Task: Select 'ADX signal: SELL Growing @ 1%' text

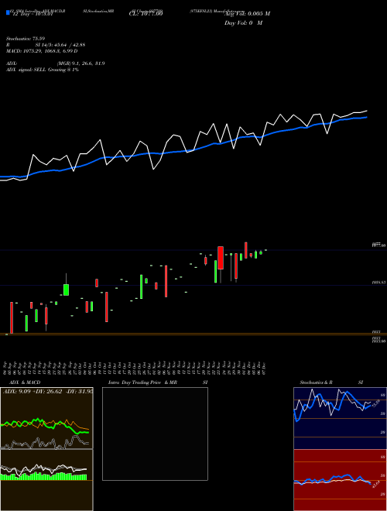Action: pyautogui.click(x=43, y=70)
